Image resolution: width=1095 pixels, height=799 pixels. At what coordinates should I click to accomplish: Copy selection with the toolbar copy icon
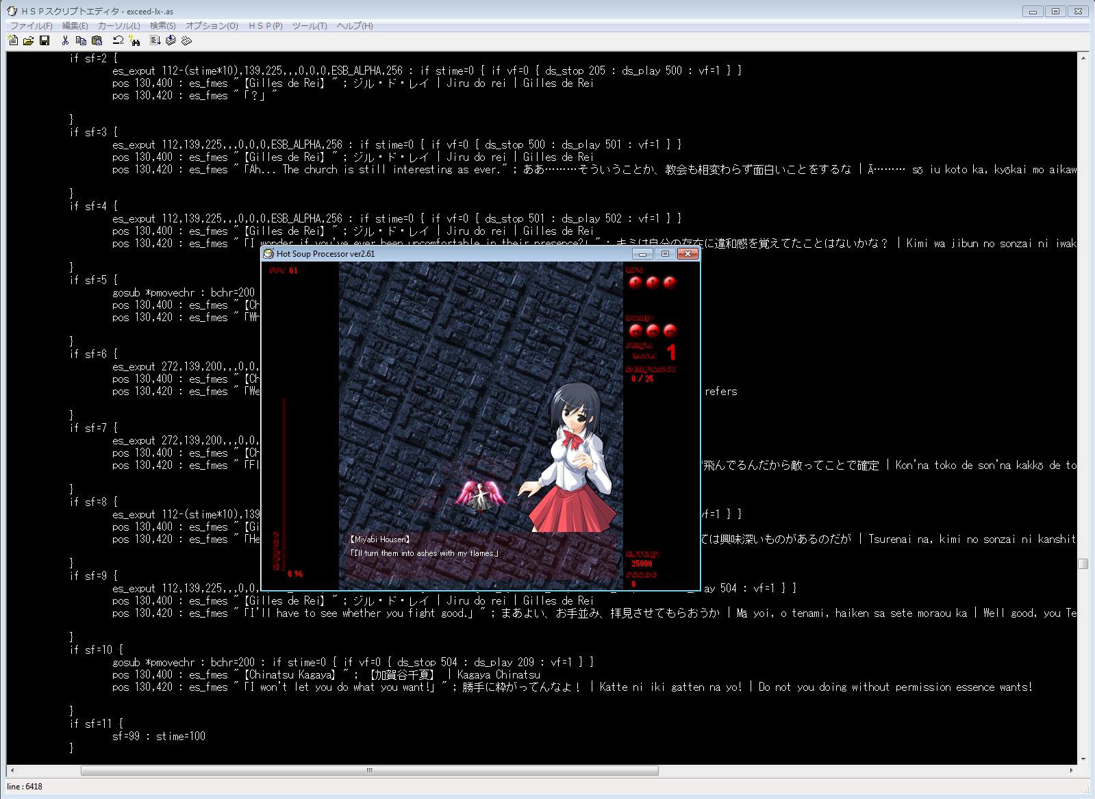pos(81,40)
